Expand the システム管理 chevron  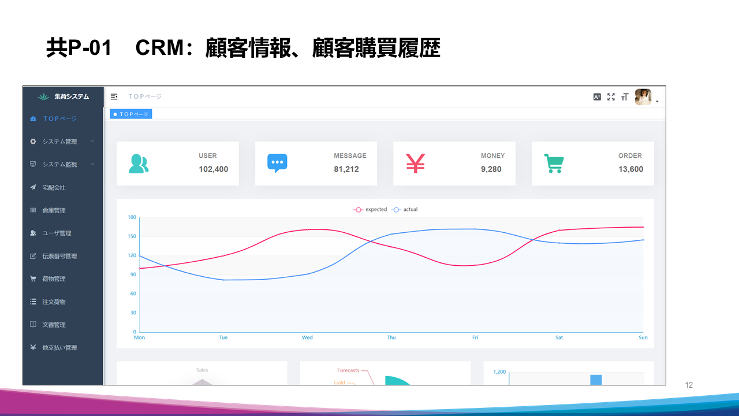(92, 141)
